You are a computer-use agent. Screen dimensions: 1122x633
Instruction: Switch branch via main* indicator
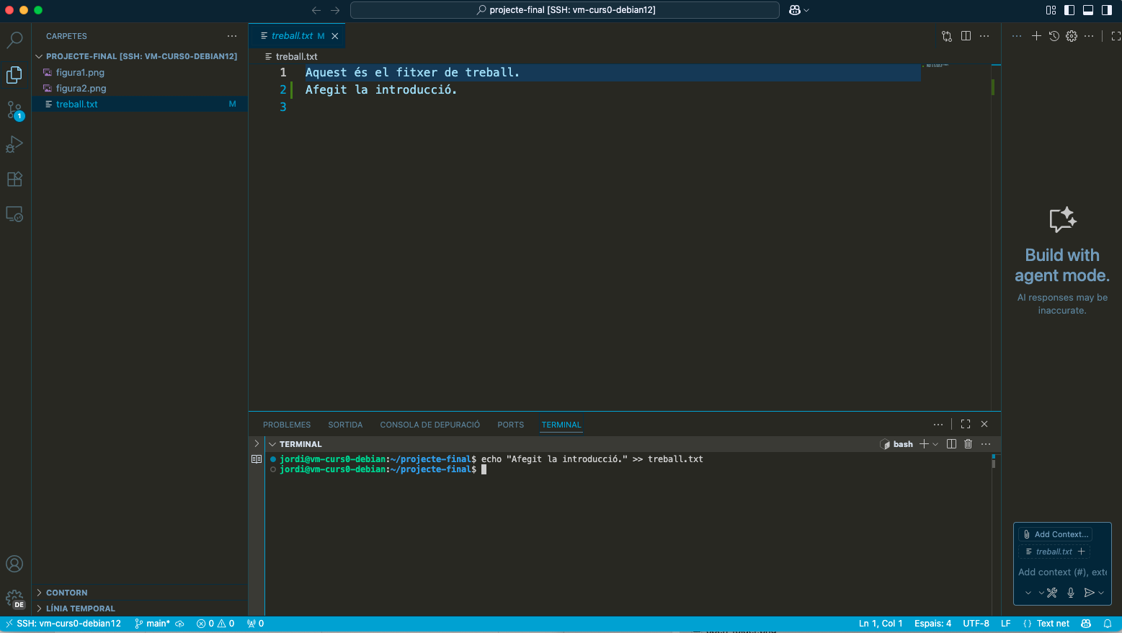coord(153,624)
